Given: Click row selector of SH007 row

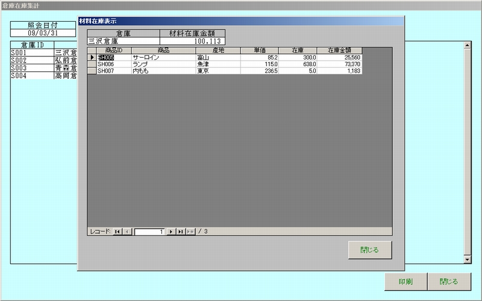Looking at the screenshot, I should click(x=92, y=71).
